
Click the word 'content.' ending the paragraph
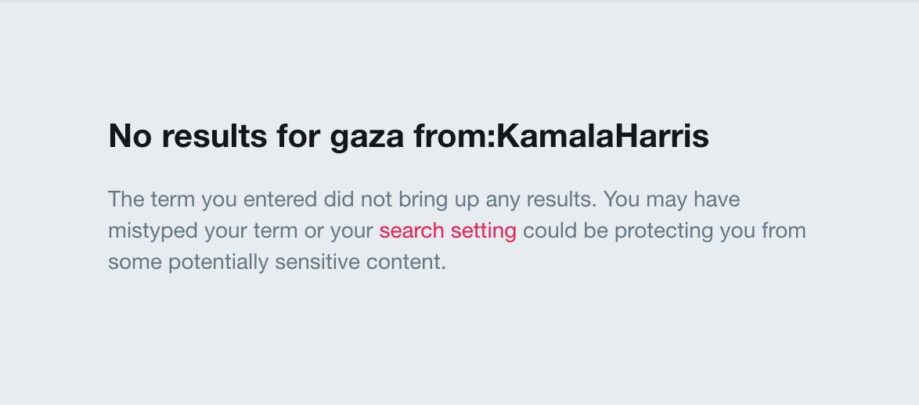406,262
